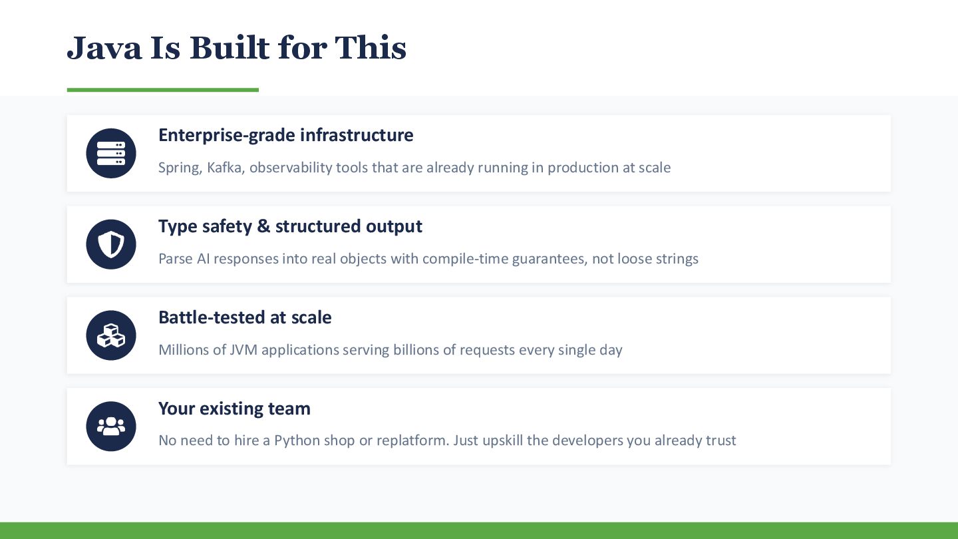Select the Type safety & structured output heading
The image size is (958, 539).
(x=290, y=226)
